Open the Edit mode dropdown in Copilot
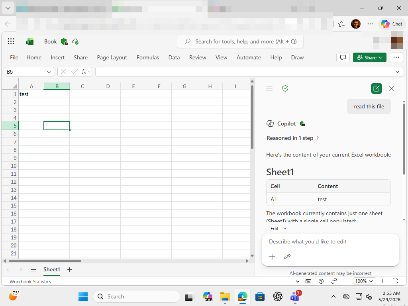The image size is (408, 306). 279,228
